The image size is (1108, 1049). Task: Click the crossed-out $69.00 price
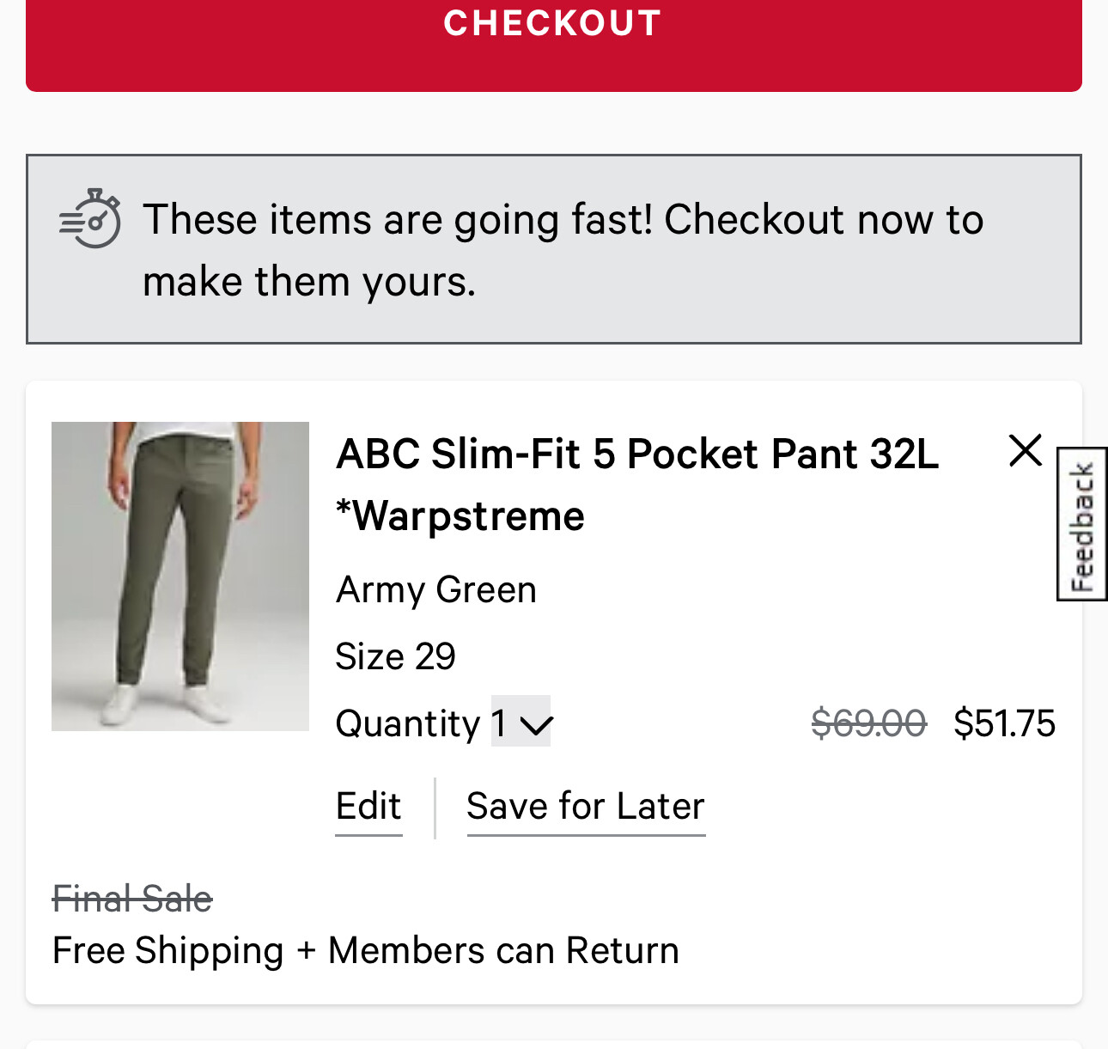[x=868, y=723]
